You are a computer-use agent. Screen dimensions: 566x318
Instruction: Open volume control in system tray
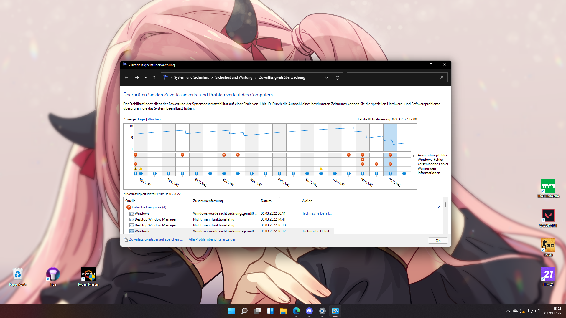[537, 311]
